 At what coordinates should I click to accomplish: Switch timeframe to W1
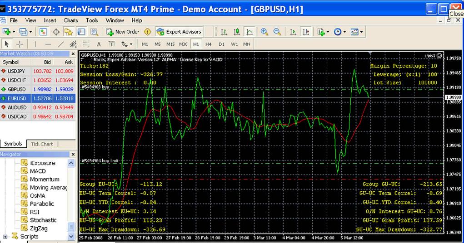pyautogui.click(x=234, y=44)
